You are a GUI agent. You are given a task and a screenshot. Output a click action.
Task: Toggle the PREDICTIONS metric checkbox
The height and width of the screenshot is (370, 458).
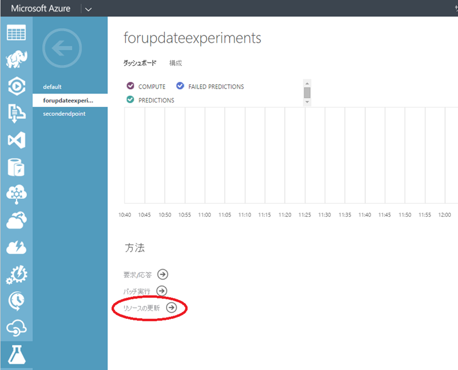point(130,100)
